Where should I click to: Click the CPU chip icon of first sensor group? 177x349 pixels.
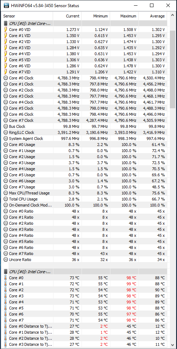coord(6,24)
